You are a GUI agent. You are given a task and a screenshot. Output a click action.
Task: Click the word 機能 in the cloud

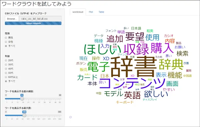175,75
